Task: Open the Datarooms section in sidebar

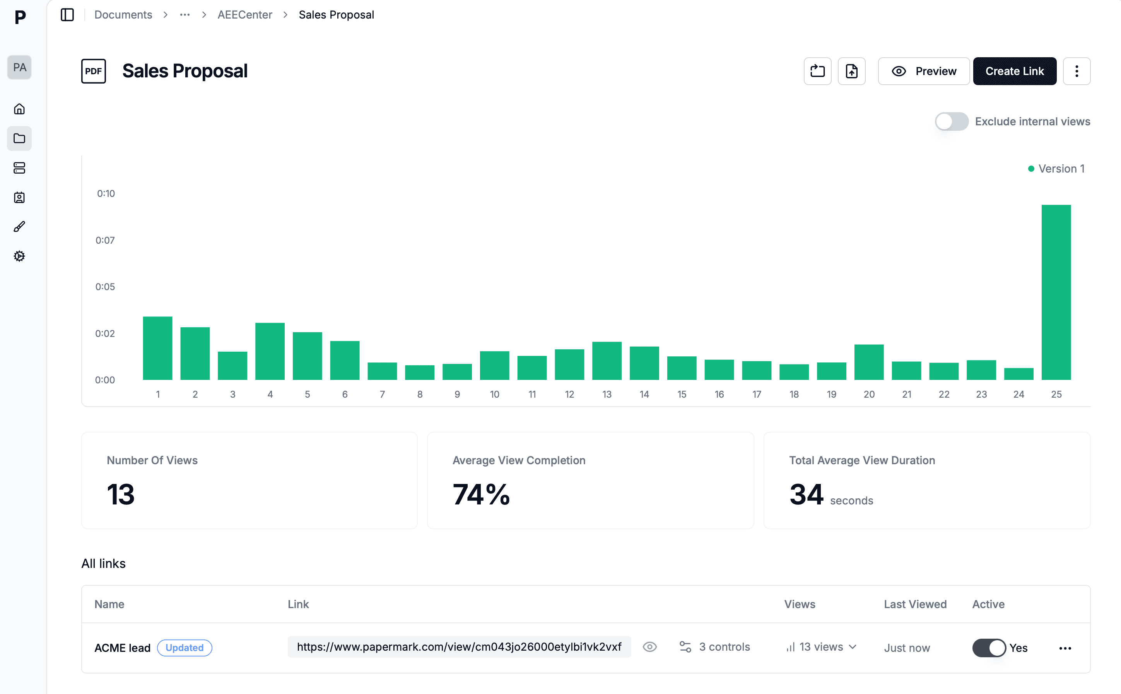Action: tap(19, 168)
